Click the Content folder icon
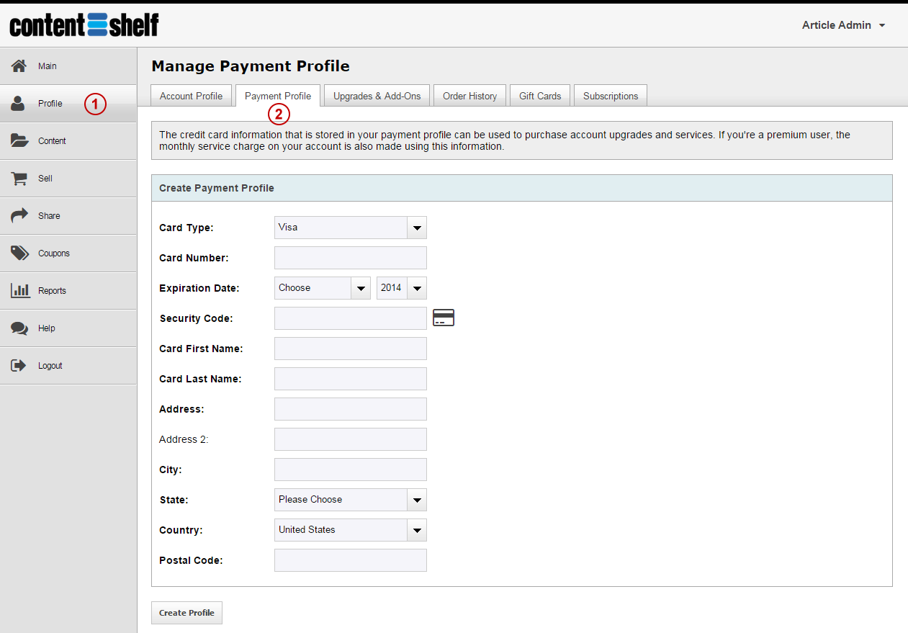Image resolution: width=908 pixels, height=633 pixels. (x=19, y=140)
